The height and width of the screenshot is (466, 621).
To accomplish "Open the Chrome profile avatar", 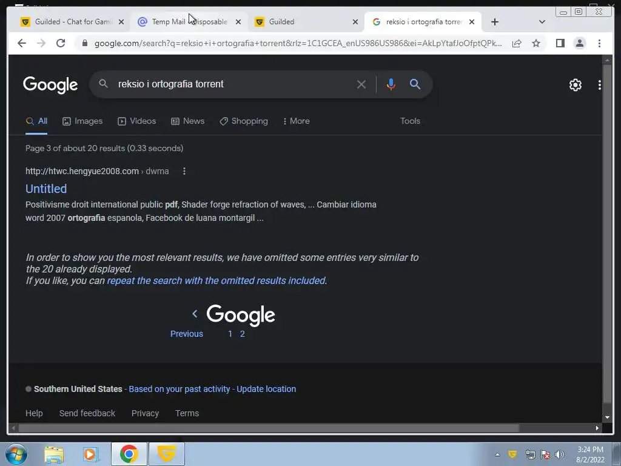I will point(579,43).
